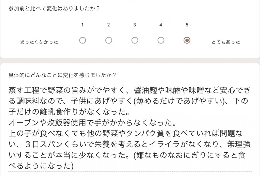Click the selected rating 5 radio button

click(x=187, y=40)
